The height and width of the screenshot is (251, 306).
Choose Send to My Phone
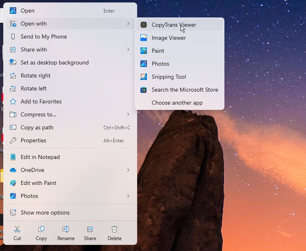(x=70, y=36)
